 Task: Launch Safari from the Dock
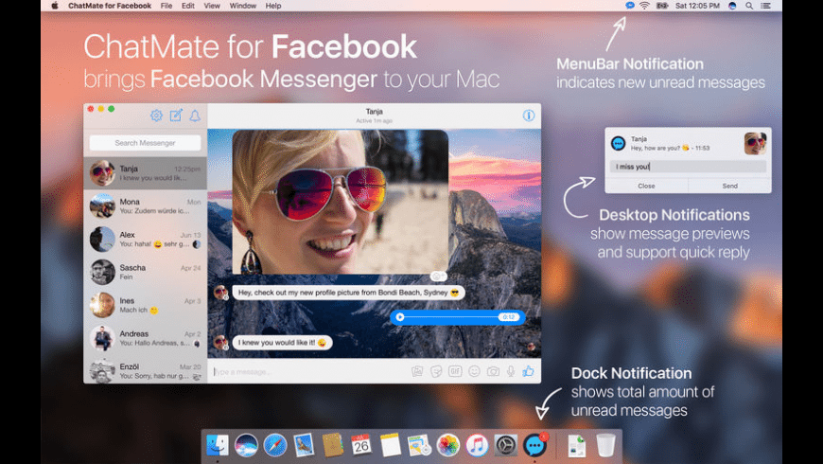[x=275, y=446]
